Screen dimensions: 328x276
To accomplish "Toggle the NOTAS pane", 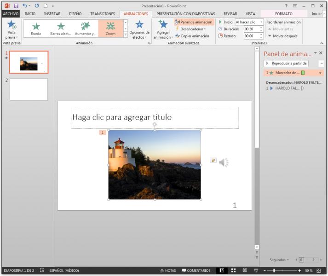I will point(168,270).
